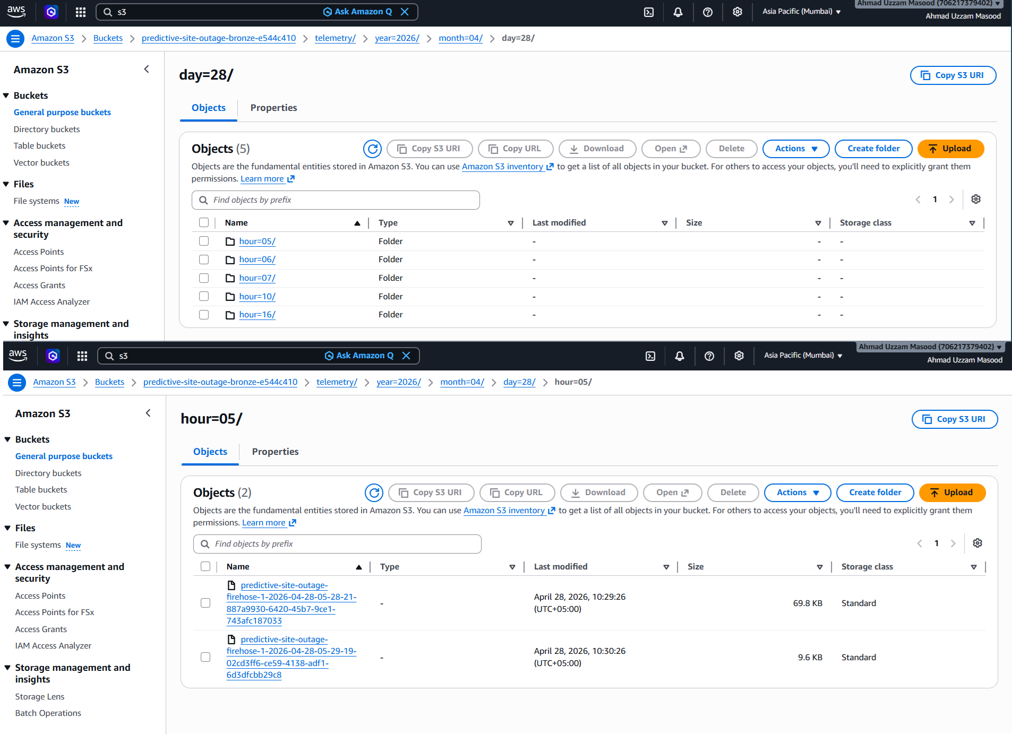Image resolution: width=1012 pixels, height=734 pixels.
Task: Open Storage Lens in hour=05/ sidebar
Action: [40, 696]
